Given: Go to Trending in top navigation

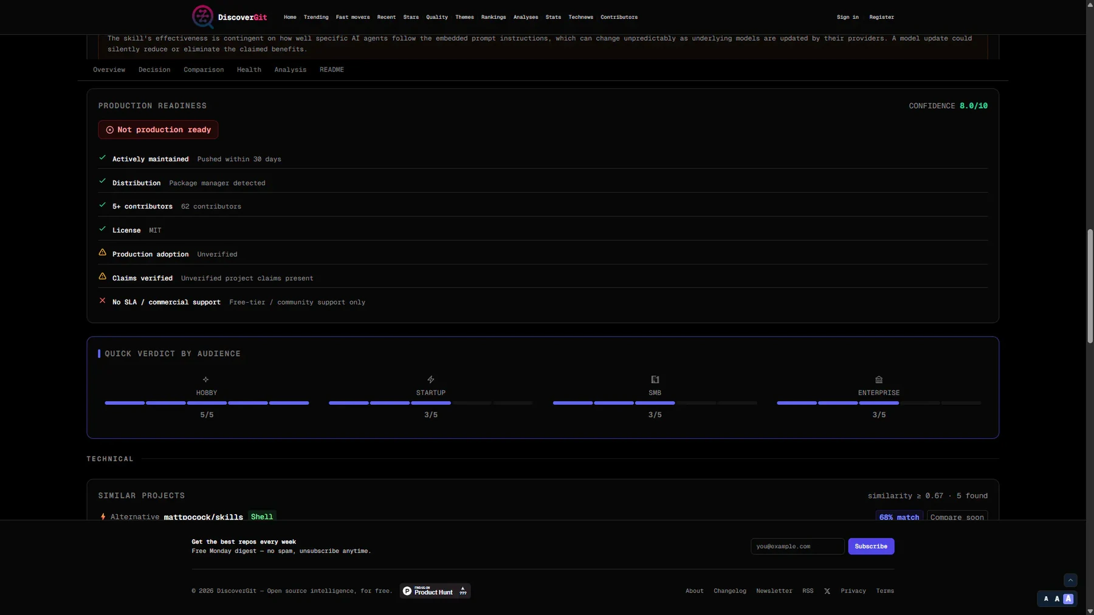Looking at the screenshot, I should [x=316, y=17].
